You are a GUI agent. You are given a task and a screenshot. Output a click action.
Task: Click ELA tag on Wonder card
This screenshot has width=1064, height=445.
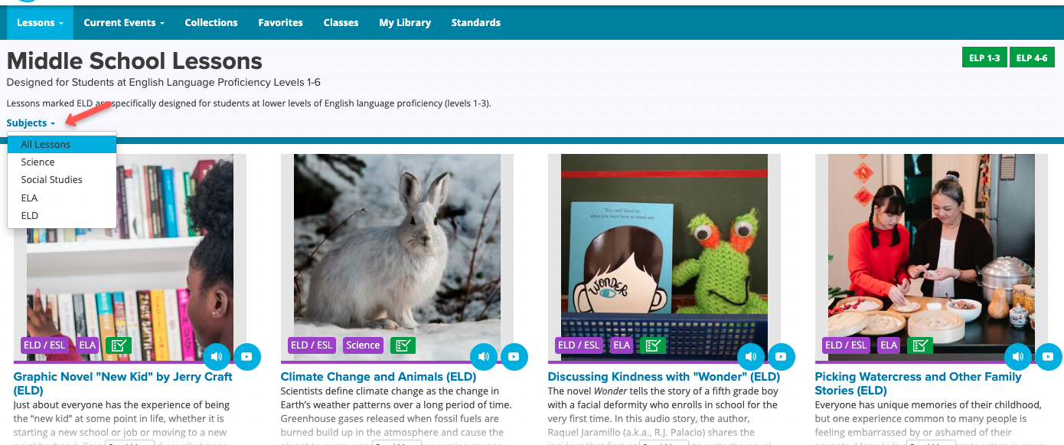[x=622, y=345]
